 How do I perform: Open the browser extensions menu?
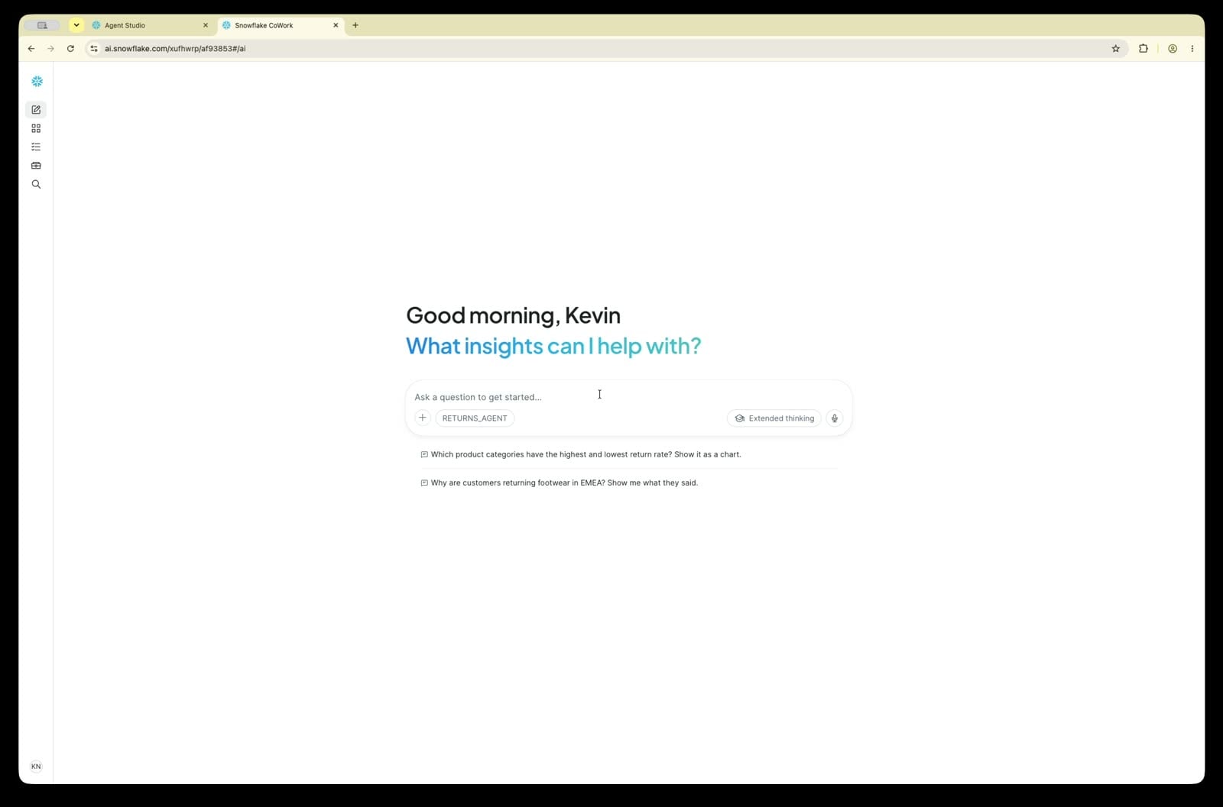1144,48
